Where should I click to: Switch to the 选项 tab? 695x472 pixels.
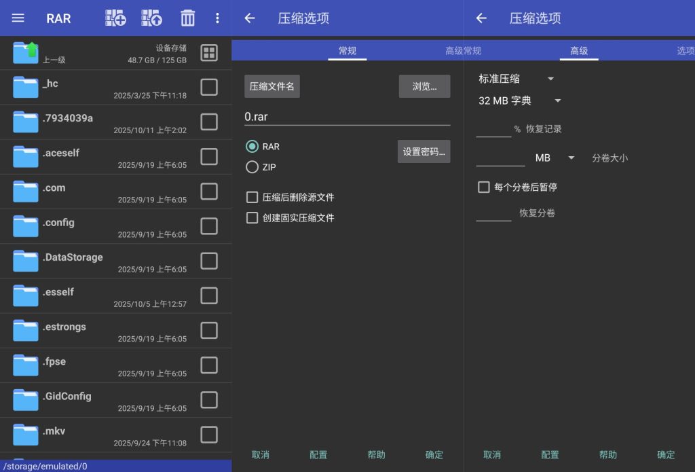tap(685, 50)
